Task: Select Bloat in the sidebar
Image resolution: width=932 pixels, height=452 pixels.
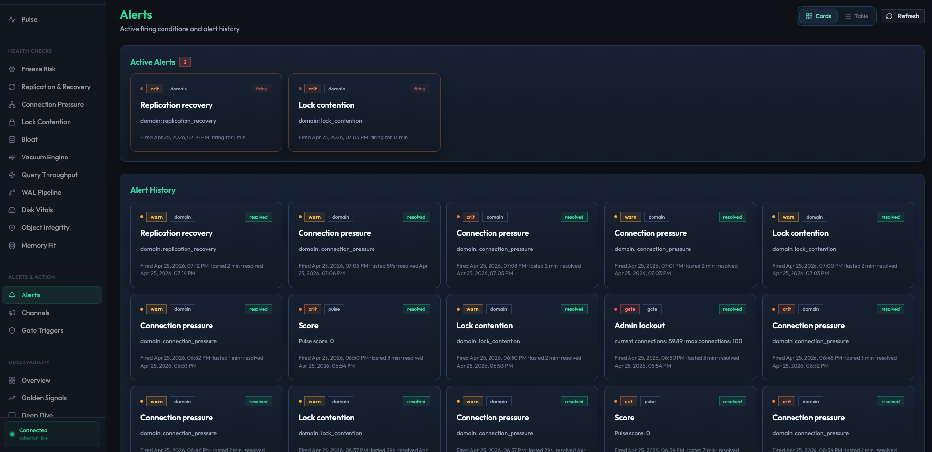Action: [x=53, y=139]
